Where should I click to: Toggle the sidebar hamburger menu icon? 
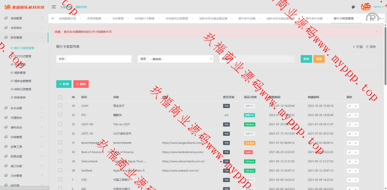coord(54,7)
